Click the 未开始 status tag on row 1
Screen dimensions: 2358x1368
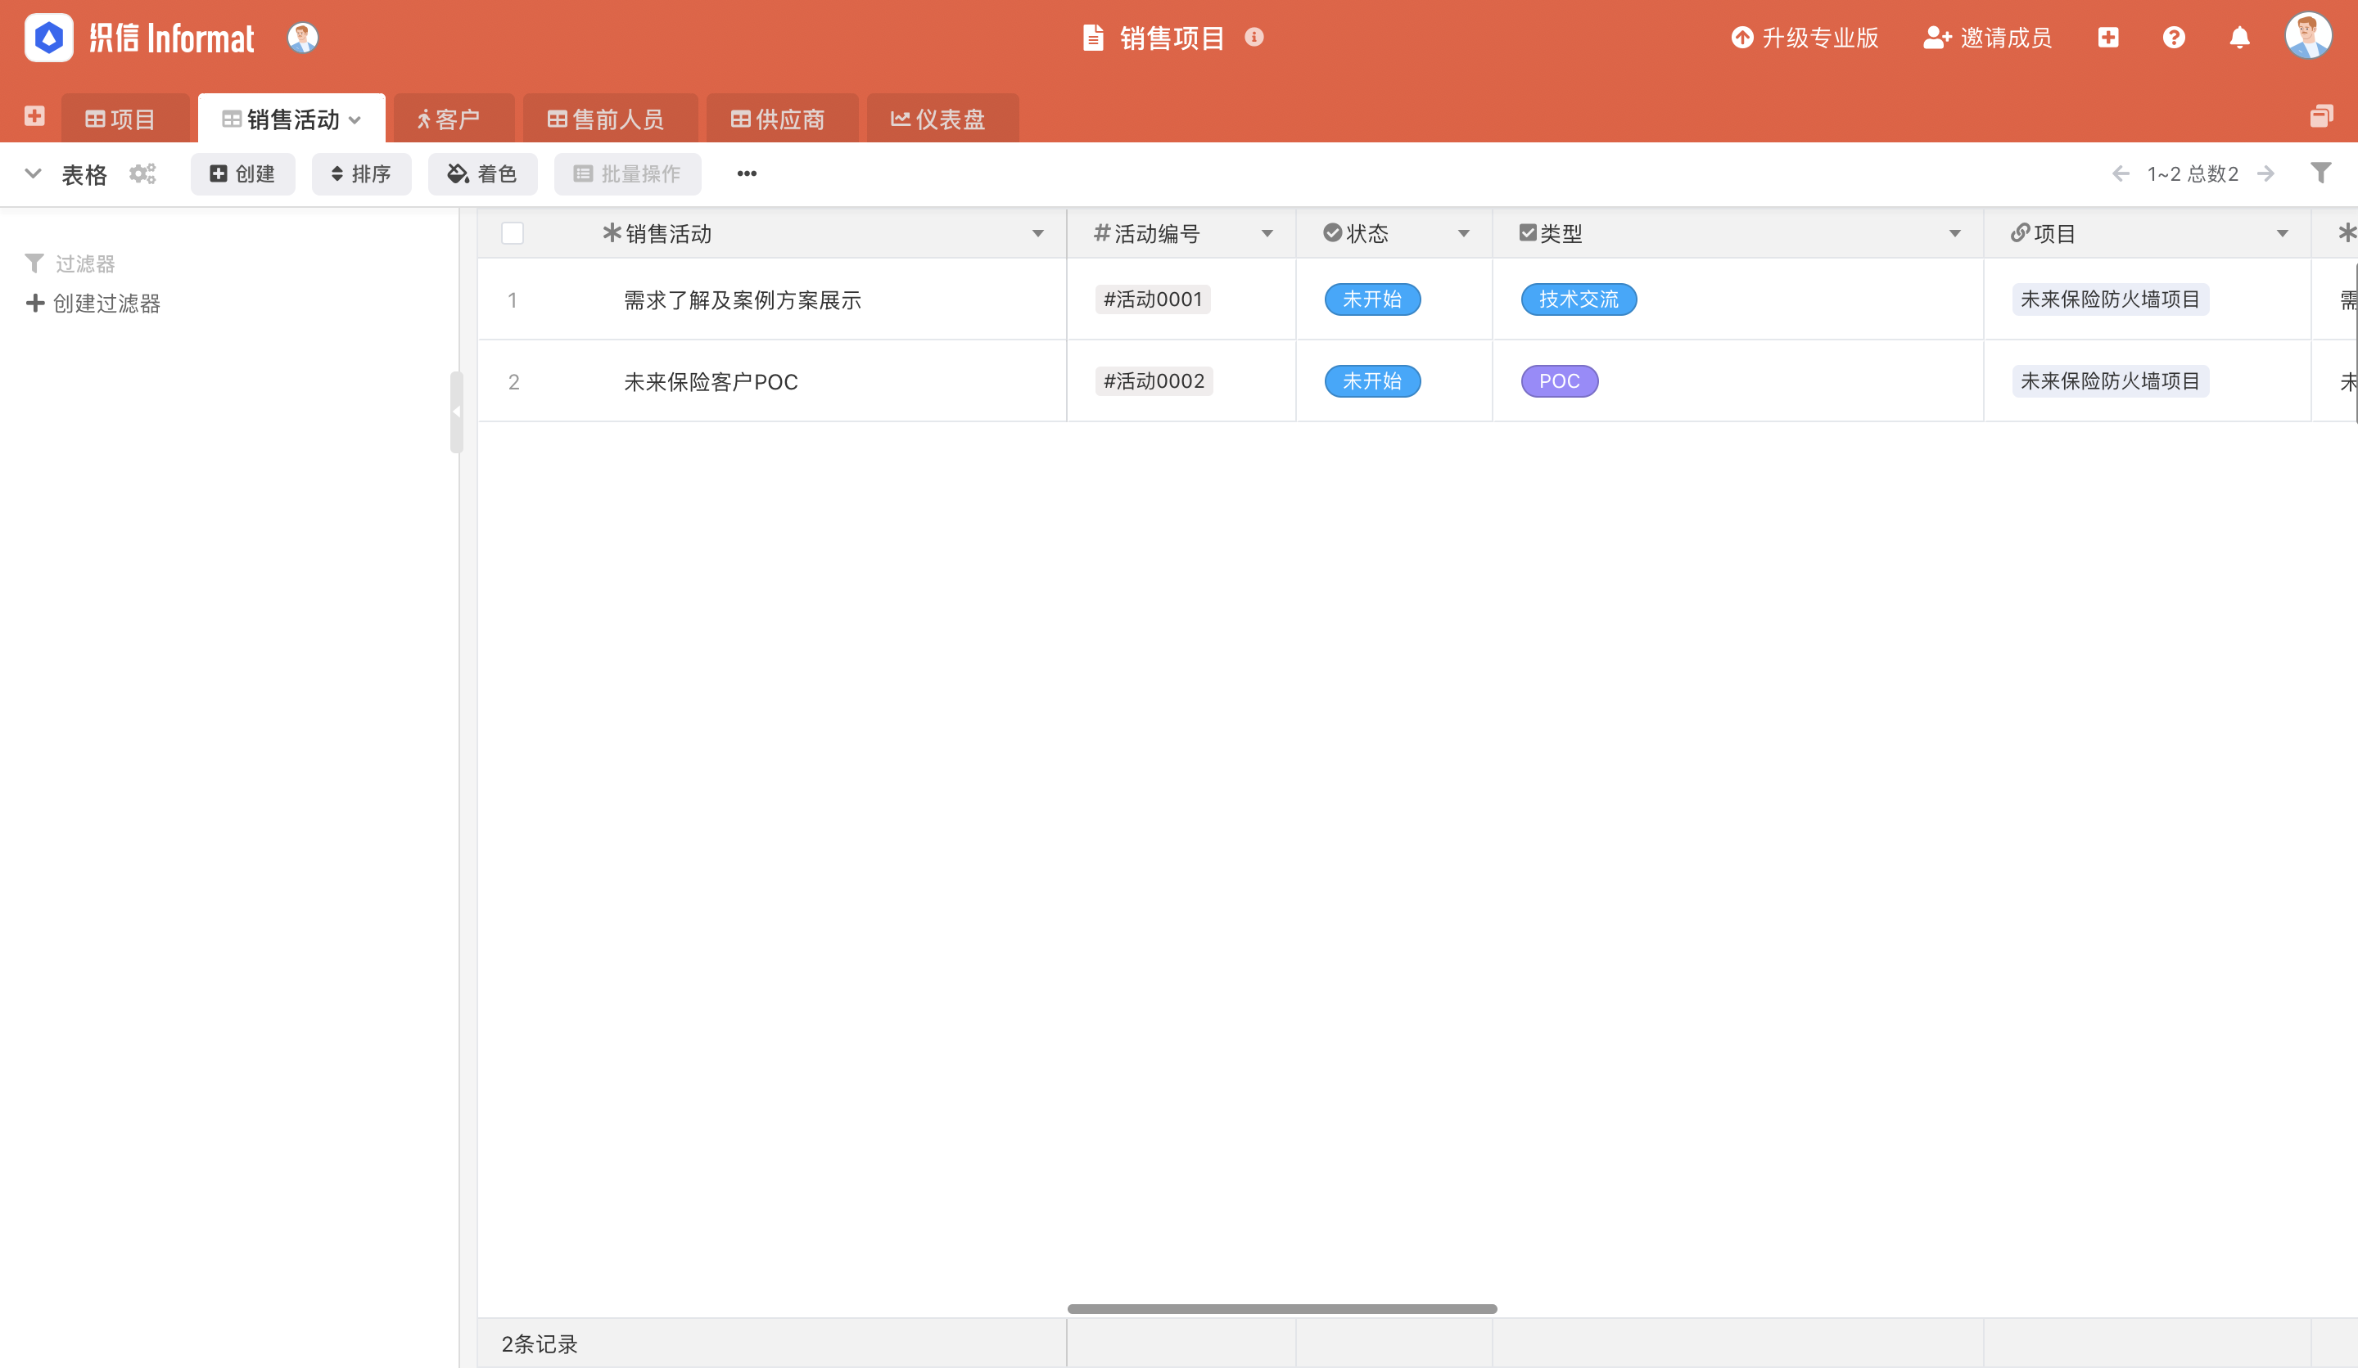(x=1371, y=299)
